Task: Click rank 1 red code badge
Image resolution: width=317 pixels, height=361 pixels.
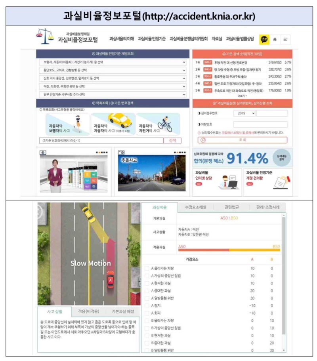Action: (207, 62)
